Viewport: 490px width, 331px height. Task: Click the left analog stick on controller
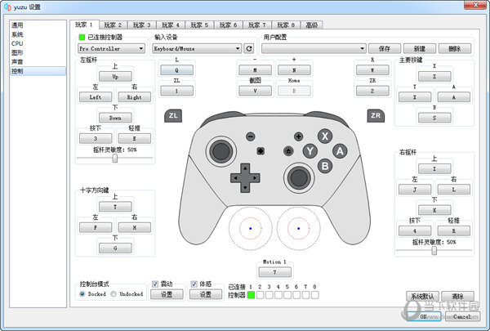point(220,150)
